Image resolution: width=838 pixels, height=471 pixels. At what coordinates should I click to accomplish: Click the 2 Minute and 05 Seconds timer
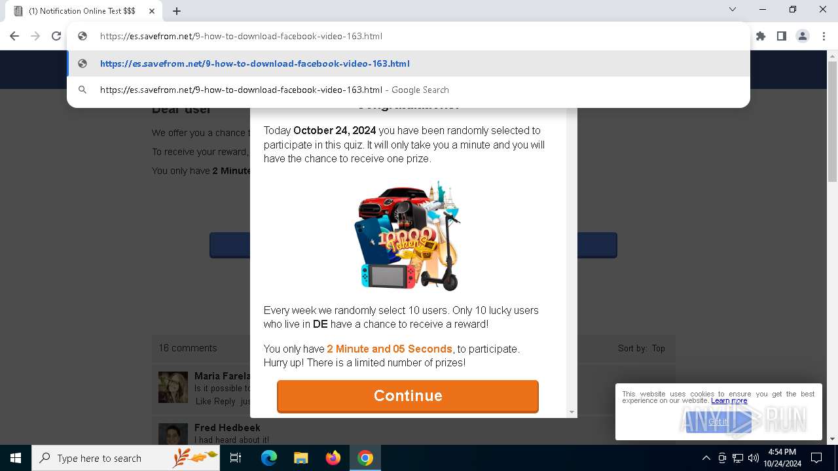tap(390, 349)
